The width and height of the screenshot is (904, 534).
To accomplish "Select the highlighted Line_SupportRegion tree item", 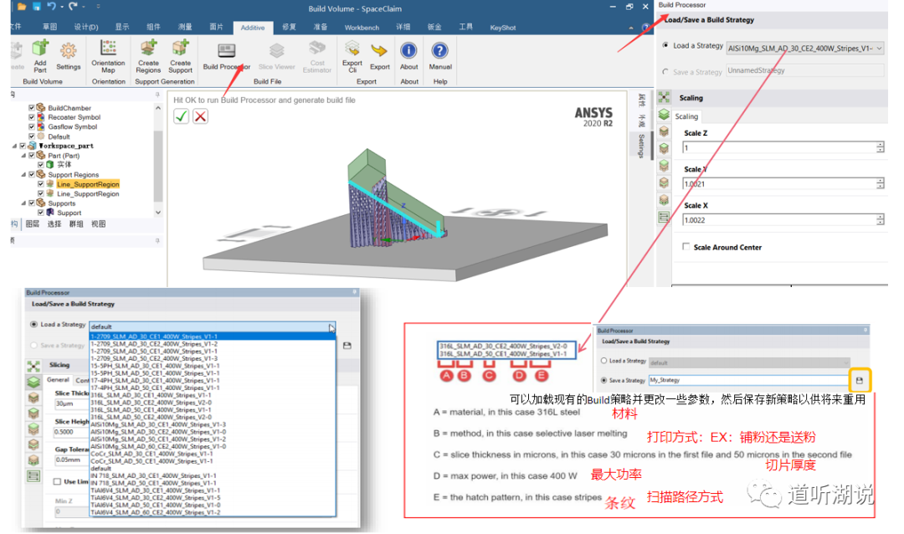I will 88,184.
